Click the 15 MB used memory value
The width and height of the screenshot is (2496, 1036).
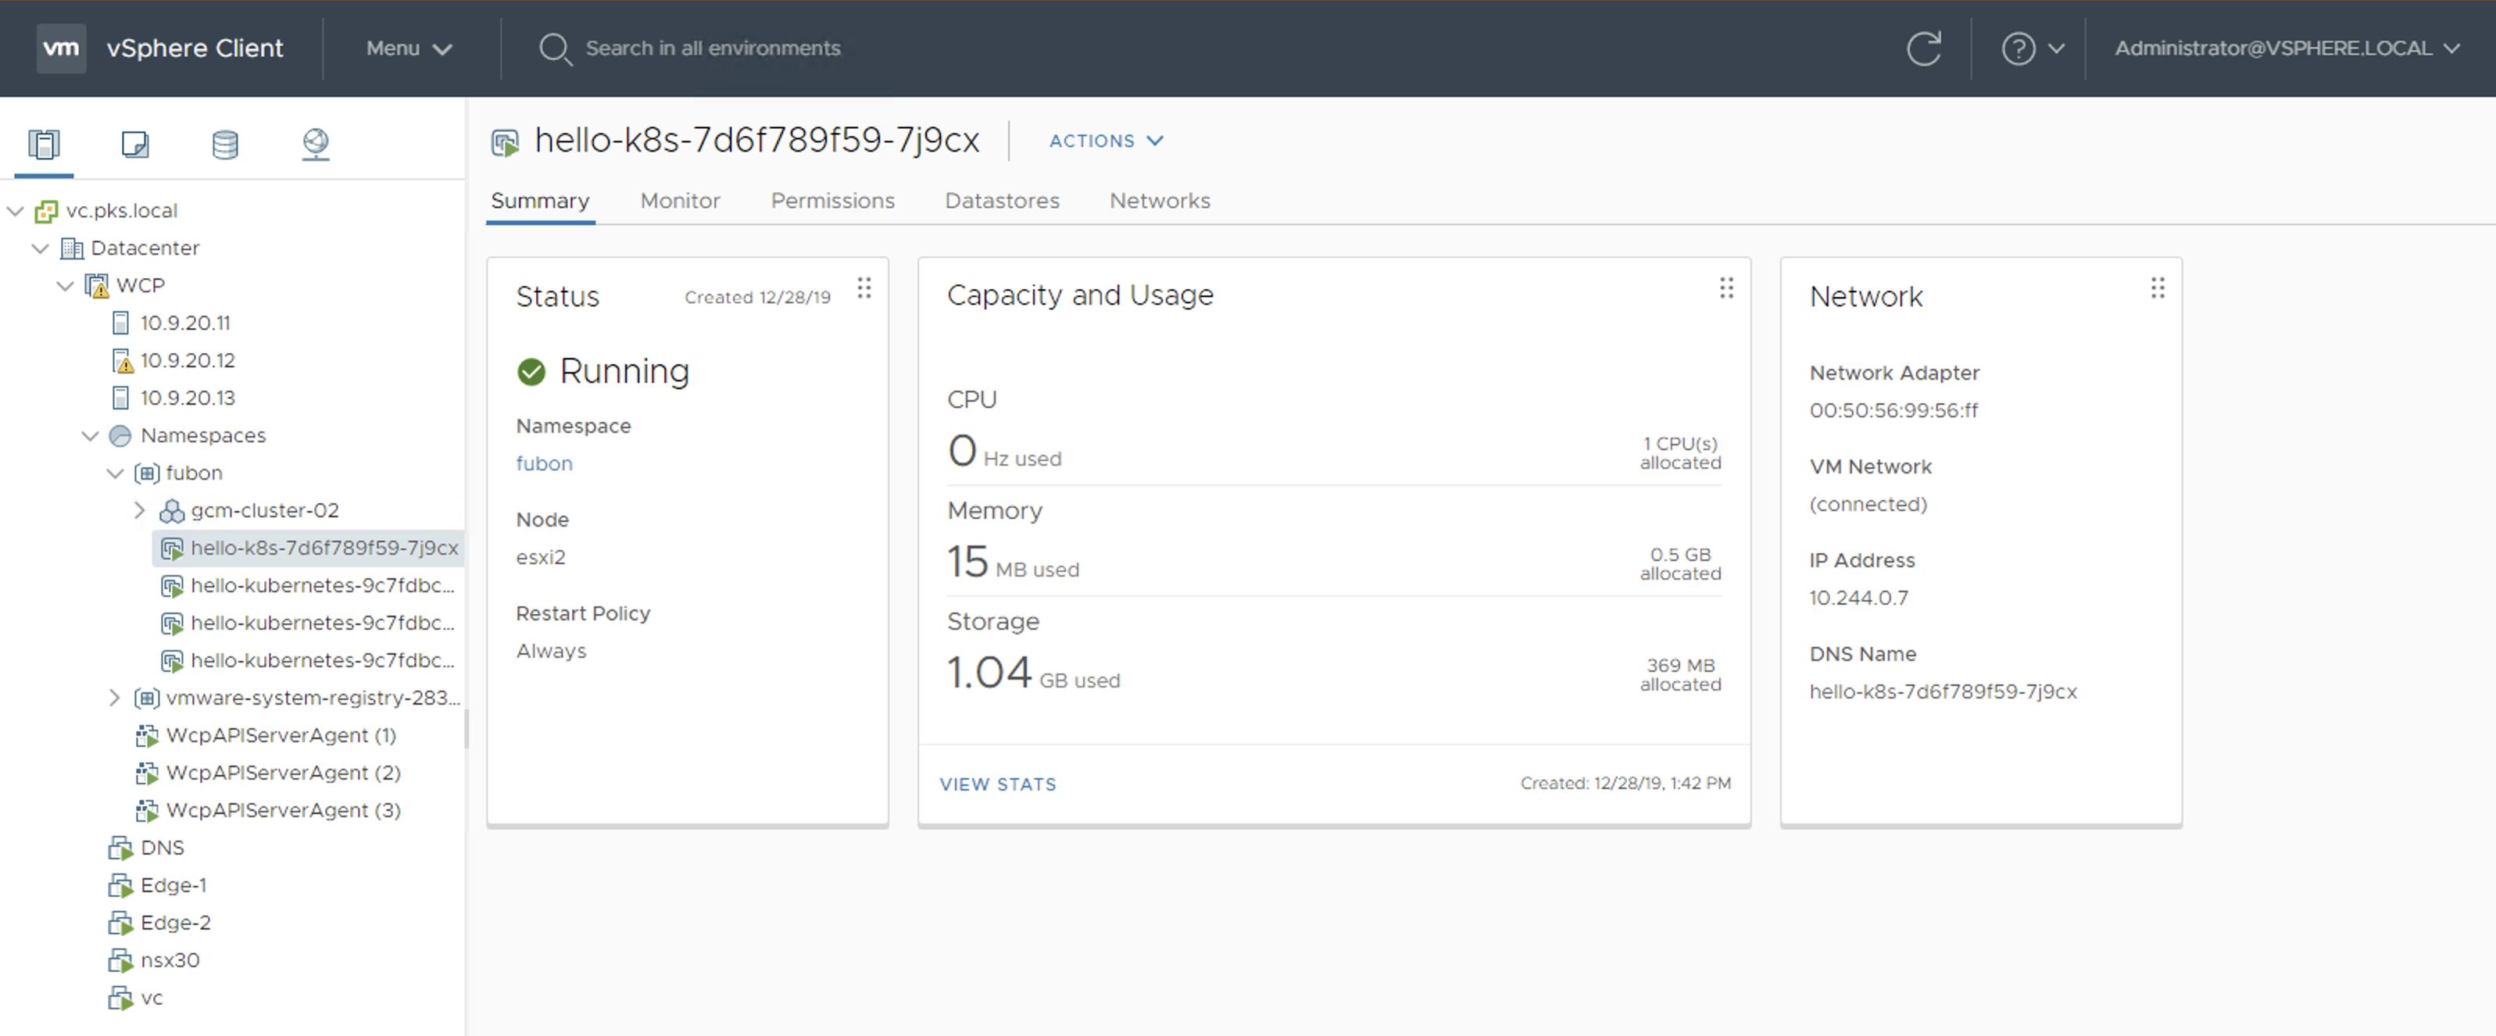coord(1013,562)
